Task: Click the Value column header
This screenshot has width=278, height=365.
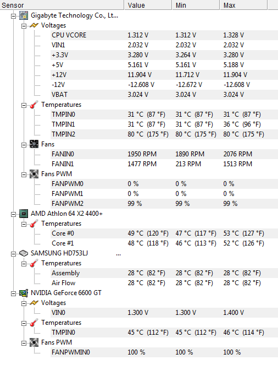Action: (x=148, y=5)
